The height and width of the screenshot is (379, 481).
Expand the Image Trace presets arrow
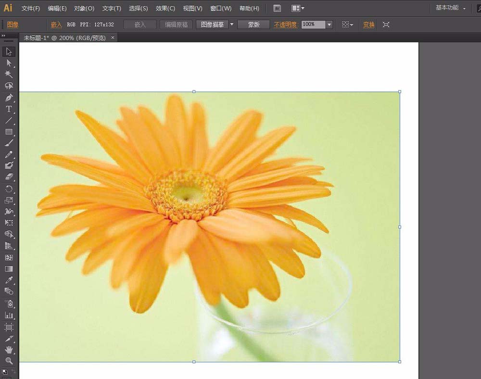[232, 24]
